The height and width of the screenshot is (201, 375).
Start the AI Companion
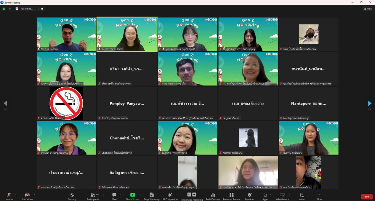pyautogui.click(x=170, y=195)
